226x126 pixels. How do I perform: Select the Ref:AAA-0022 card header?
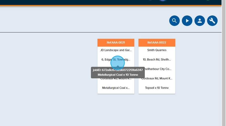click(x=157, y=42)
